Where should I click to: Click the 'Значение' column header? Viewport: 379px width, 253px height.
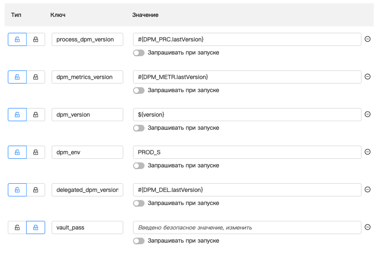145,15
